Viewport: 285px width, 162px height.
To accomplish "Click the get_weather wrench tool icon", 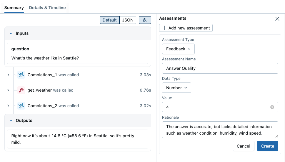I will (21, 90).
